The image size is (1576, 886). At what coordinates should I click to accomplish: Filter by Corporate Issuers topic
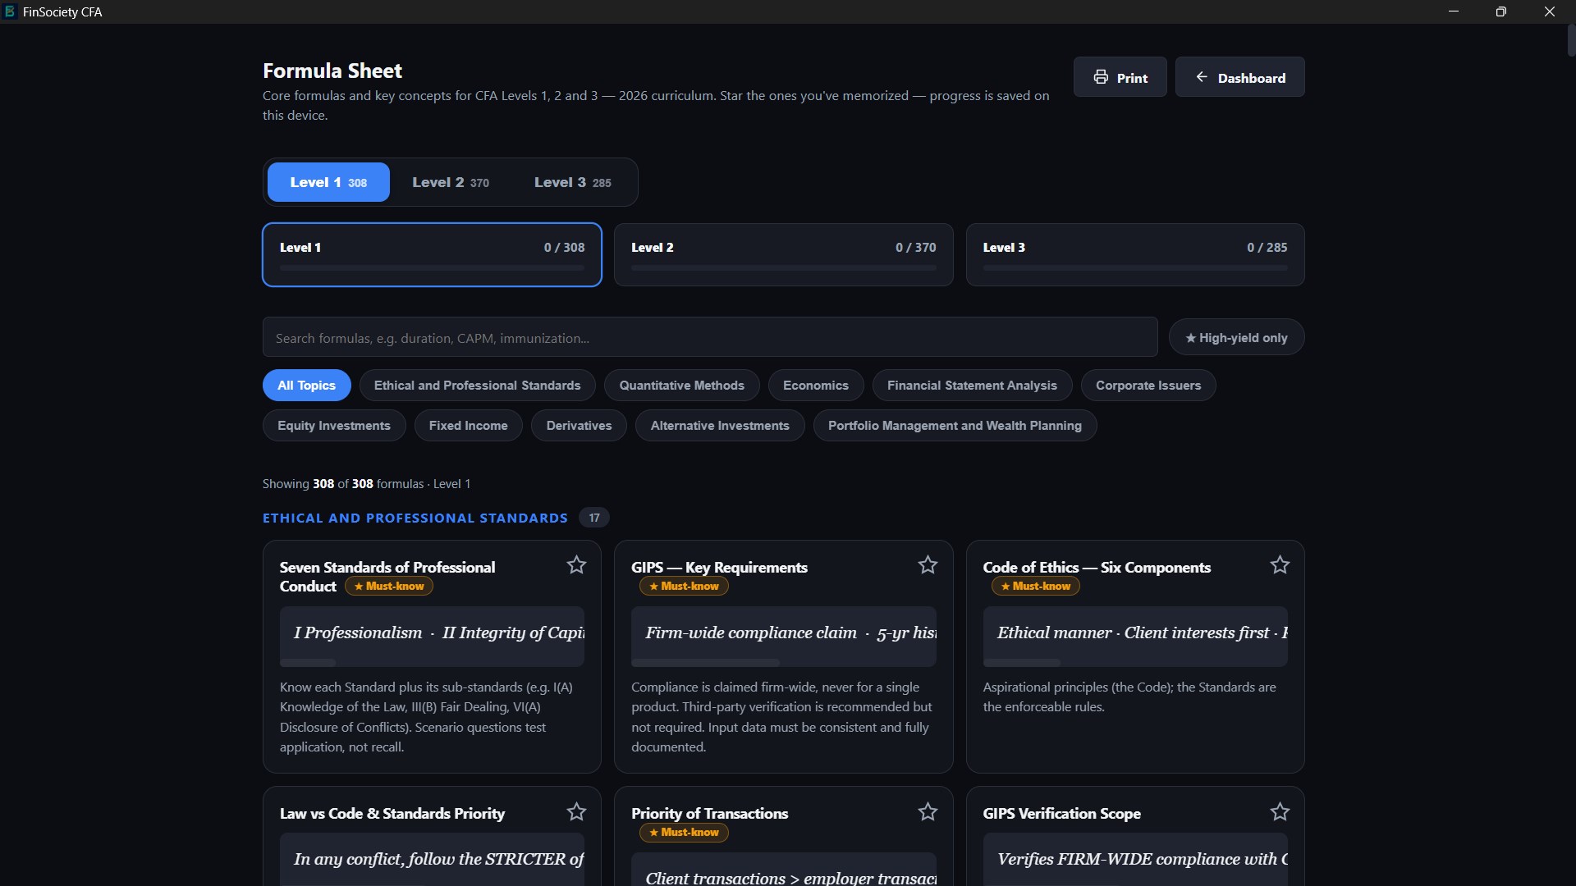[x=1148, y=386]
